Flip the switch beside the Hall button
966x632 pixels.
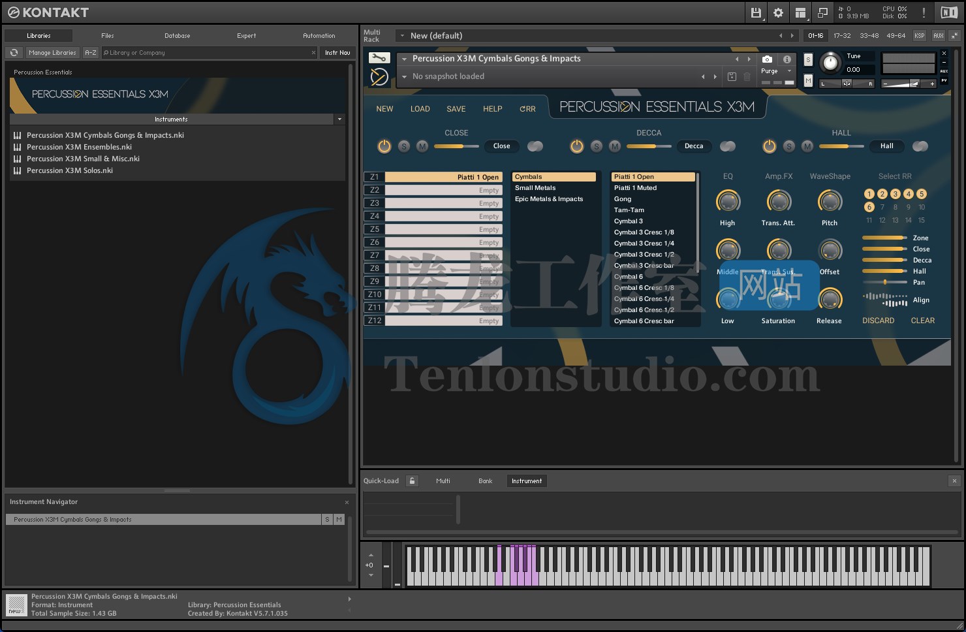click(920, 146)
